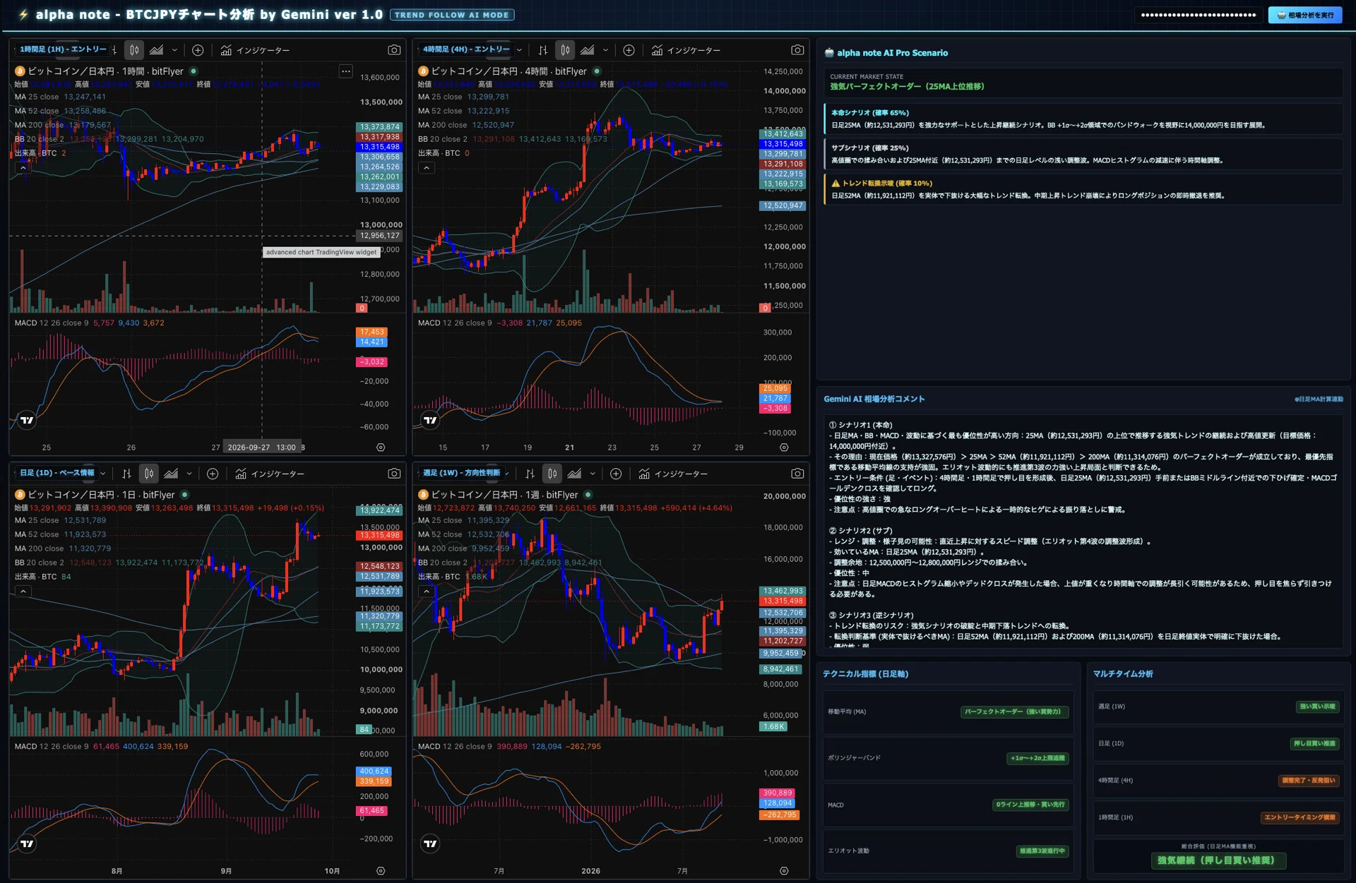
Task: Open インジケーター in the 4H chart toolbar
Action: (x=686, y=50)
